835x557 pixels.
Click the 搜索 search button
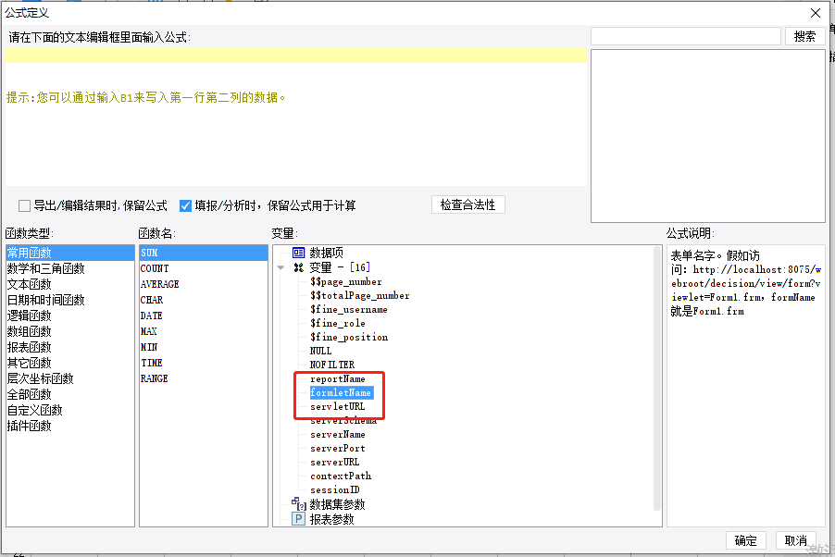(x=804, y=36)
